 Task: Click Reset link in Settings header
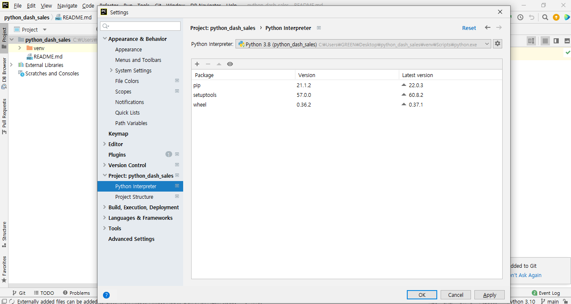point(469,28)
